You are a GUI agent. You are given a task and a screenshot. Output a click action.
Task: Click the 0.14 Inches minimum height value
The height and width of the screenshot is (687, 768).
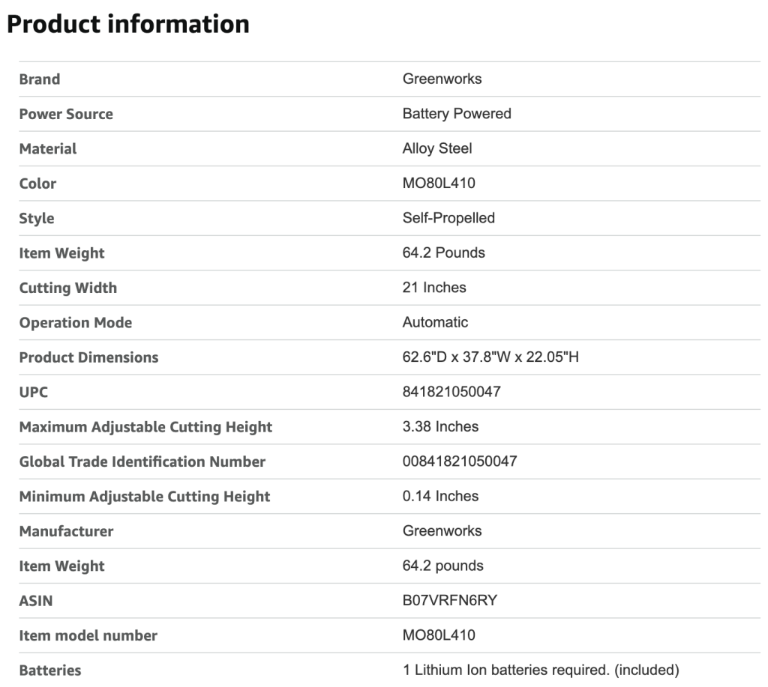click(x=440, y=496)
